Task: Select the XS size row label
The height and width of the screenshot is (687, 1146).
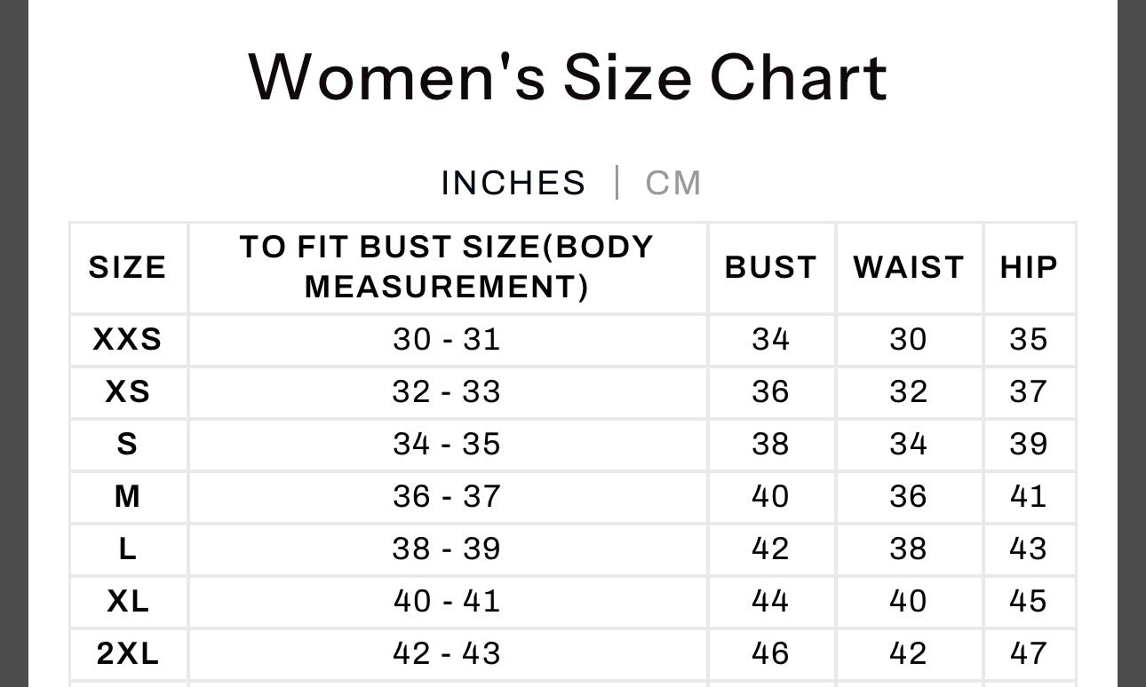Action: 128,391
